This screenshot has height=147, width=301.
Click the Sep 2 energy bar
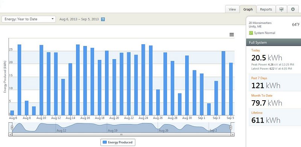(209, 109)
